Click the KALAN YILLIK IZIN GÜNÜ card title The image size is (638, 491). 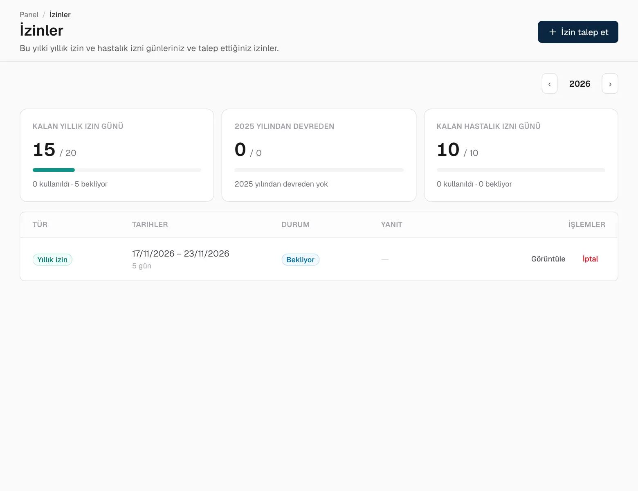click(x=78, y=126)
